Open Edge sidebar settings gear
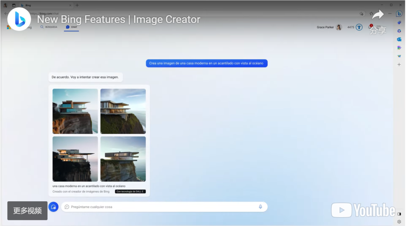Viewport: 406px width, 226px height. pos(399,222)
